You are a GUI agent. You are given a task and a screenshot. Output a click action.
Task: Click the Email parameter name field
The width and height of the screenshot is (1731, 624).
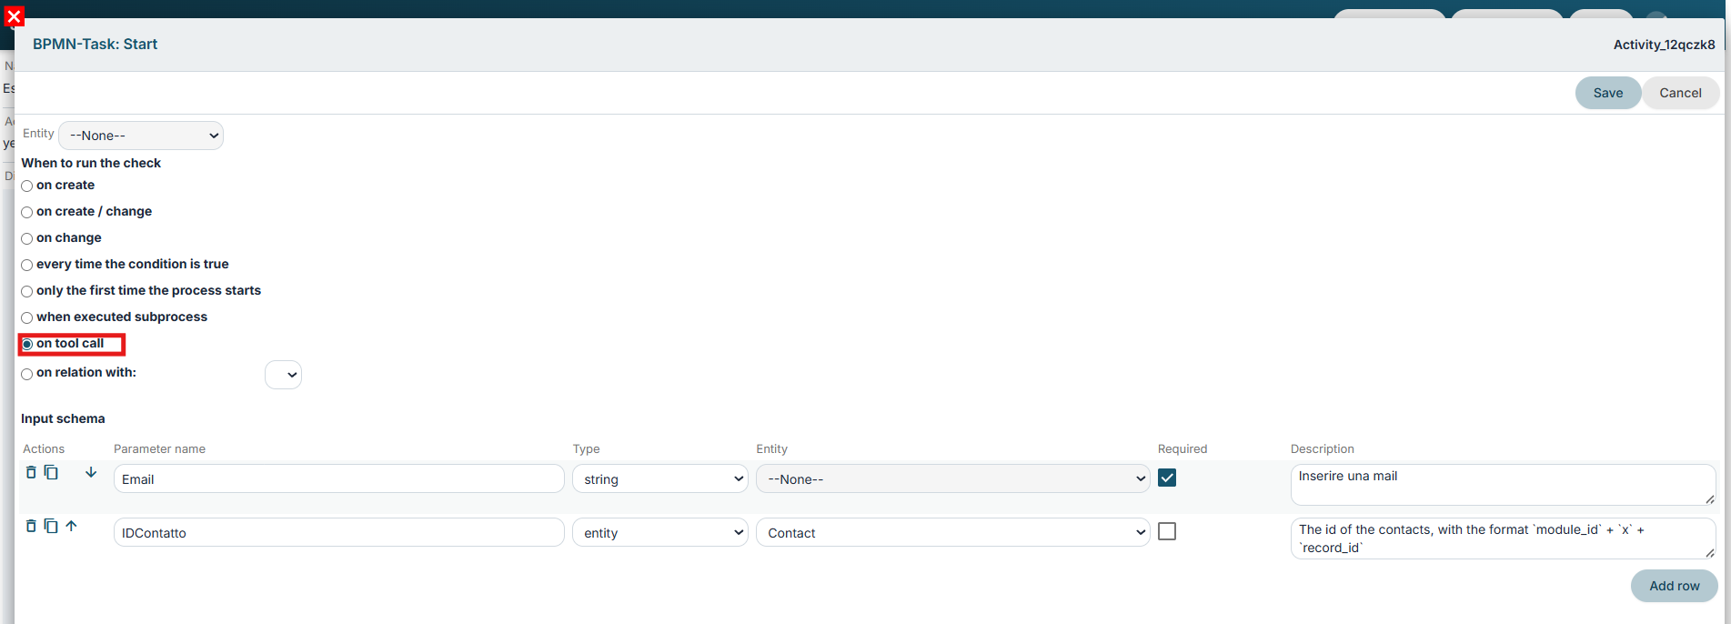[x=339, y=479]
